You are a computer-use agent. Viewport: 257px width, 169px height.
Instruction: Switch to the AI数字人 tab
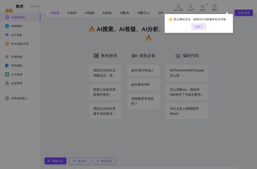click(143, 13)
